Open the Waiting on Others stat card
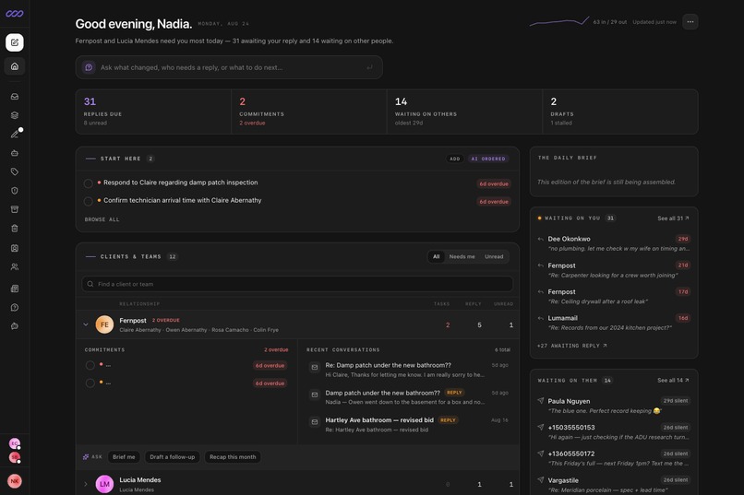This screenshot has width=744, height=495. coord(464,112)
